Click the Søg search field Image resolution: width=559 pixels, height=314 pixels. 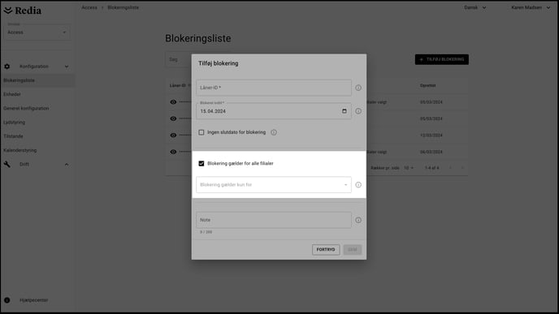pyautogui.click(x=178, y=59)
